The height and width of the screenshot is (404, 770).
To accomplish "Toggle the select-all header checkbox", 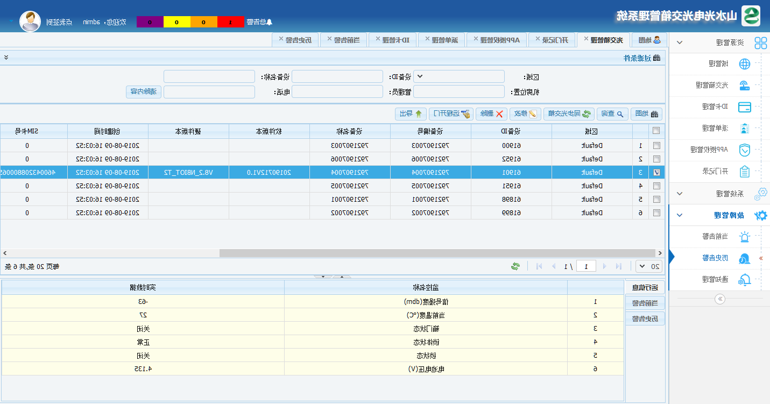I will point(656,131).
